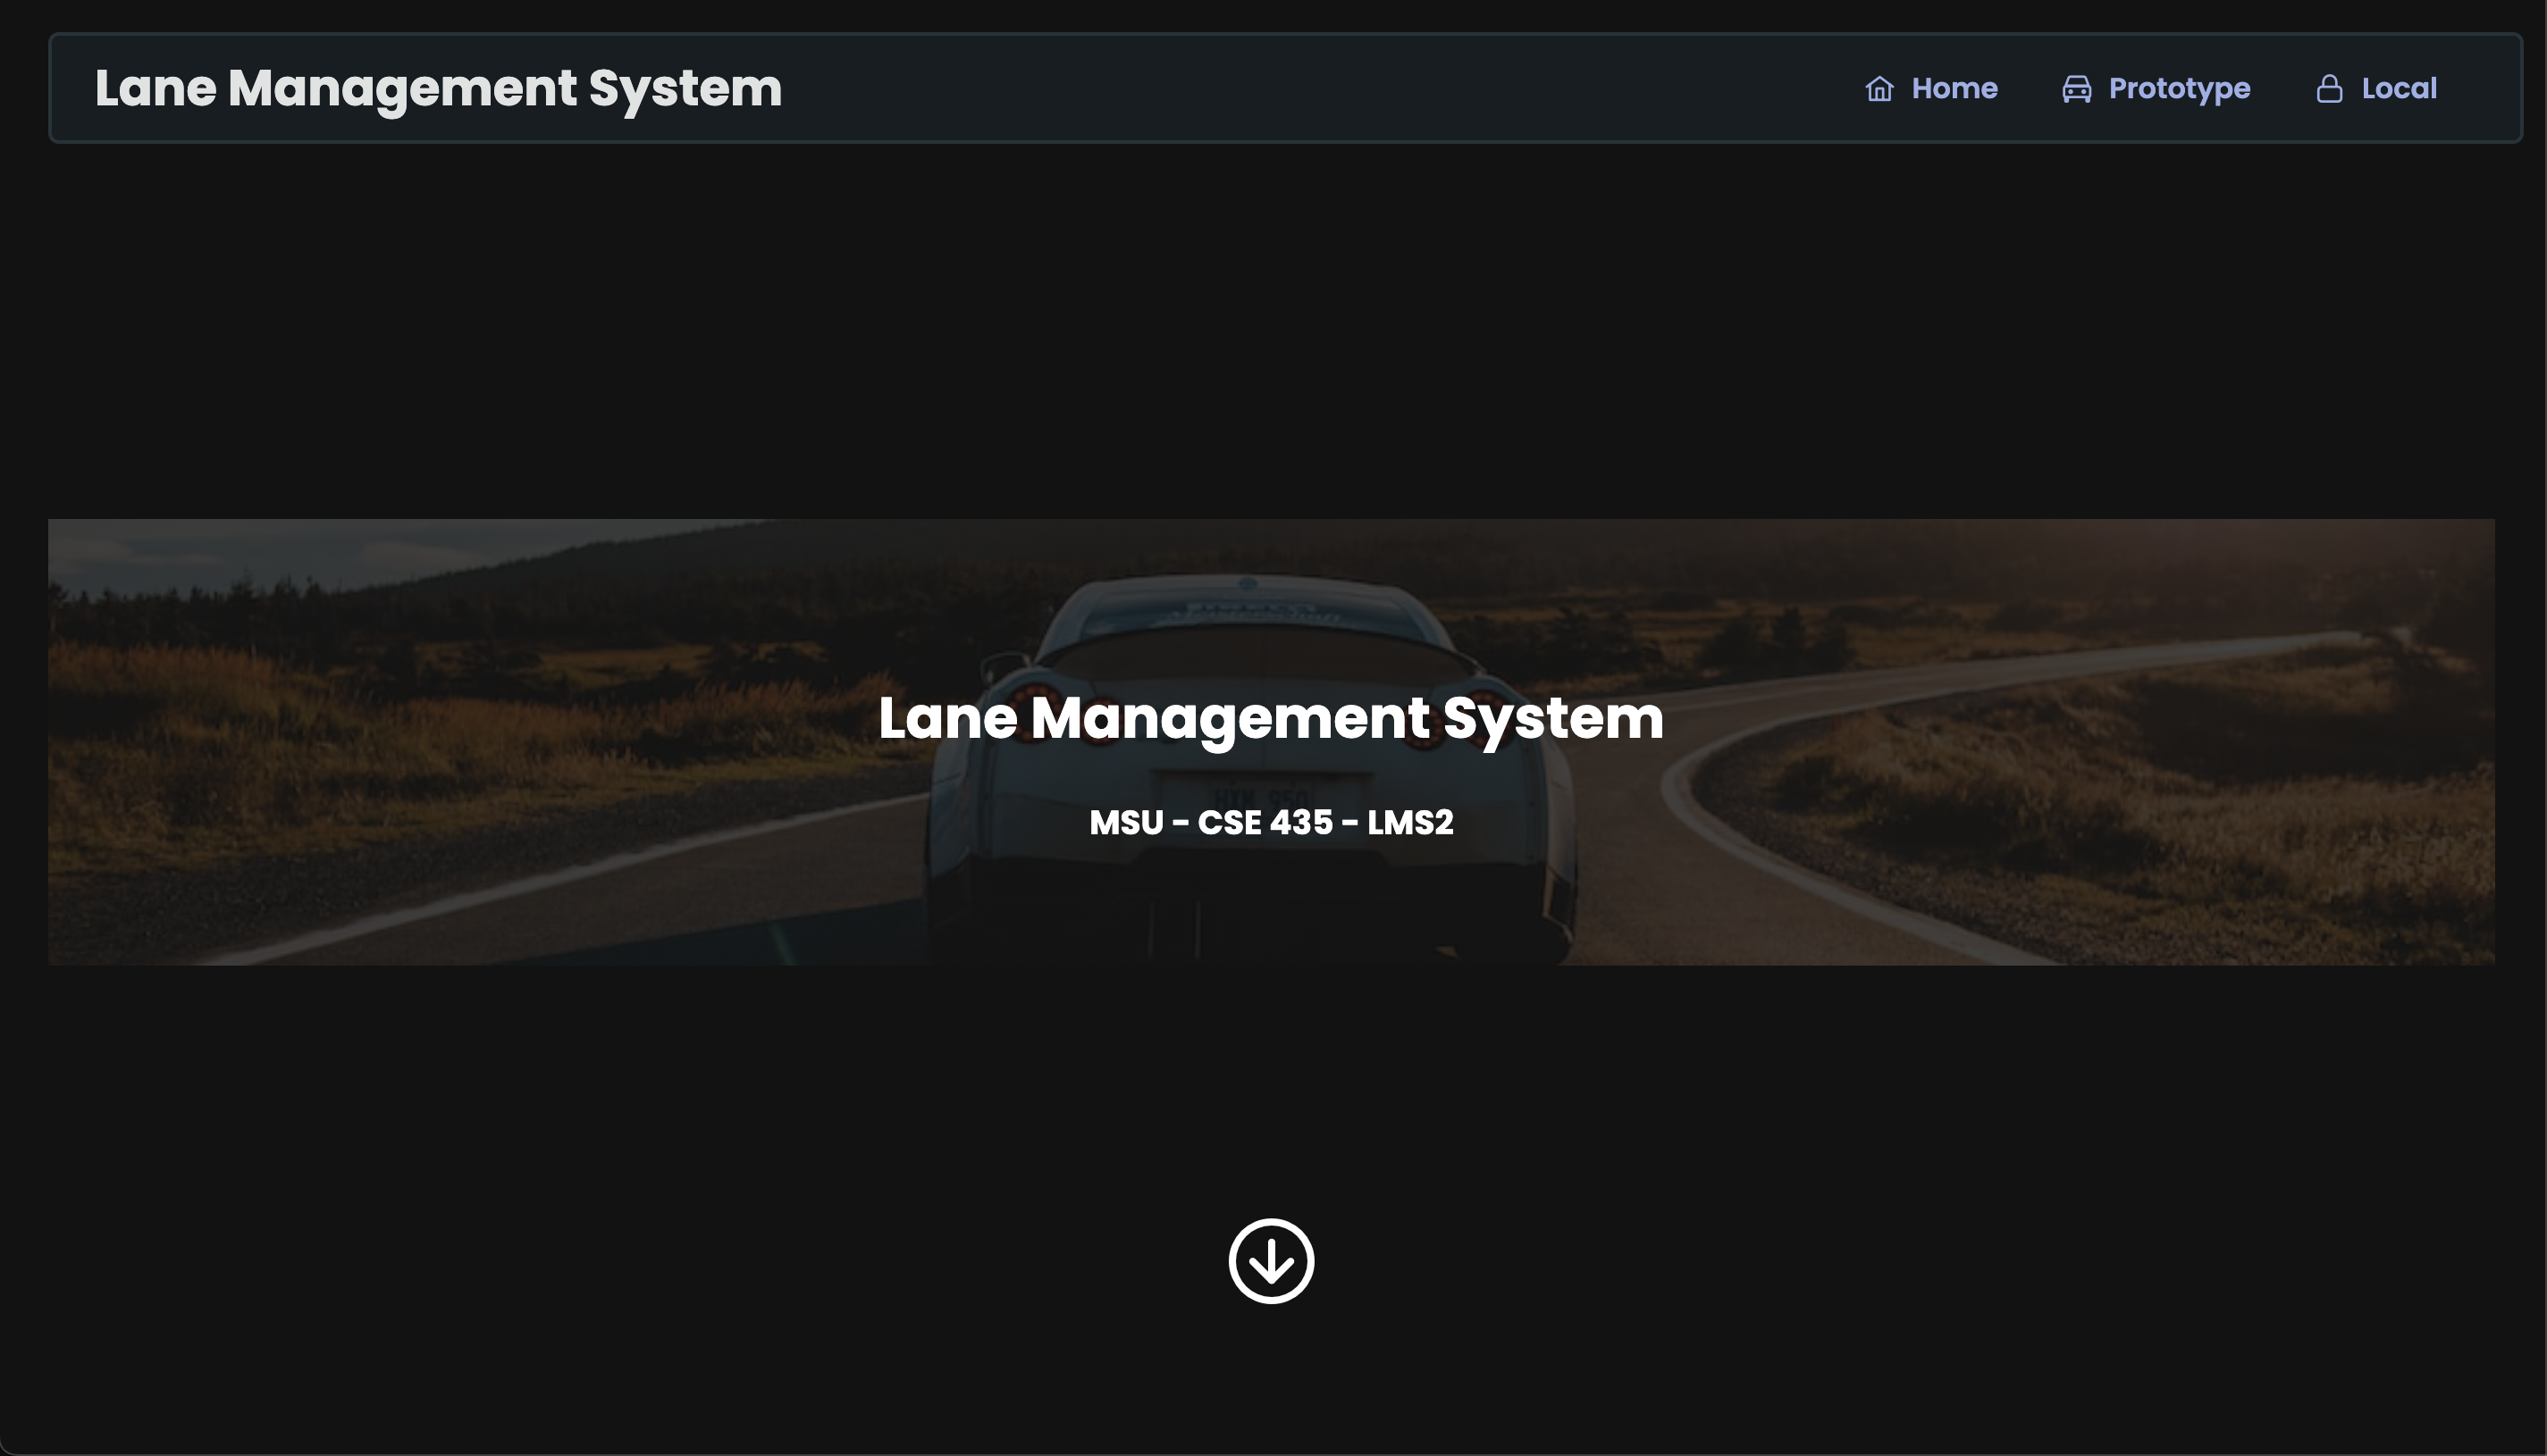Click the subtitle MSU - CSE 435 - LMS2
The width and height of the screenshot is (2547, 1456).
click(x=1271, y=822)
